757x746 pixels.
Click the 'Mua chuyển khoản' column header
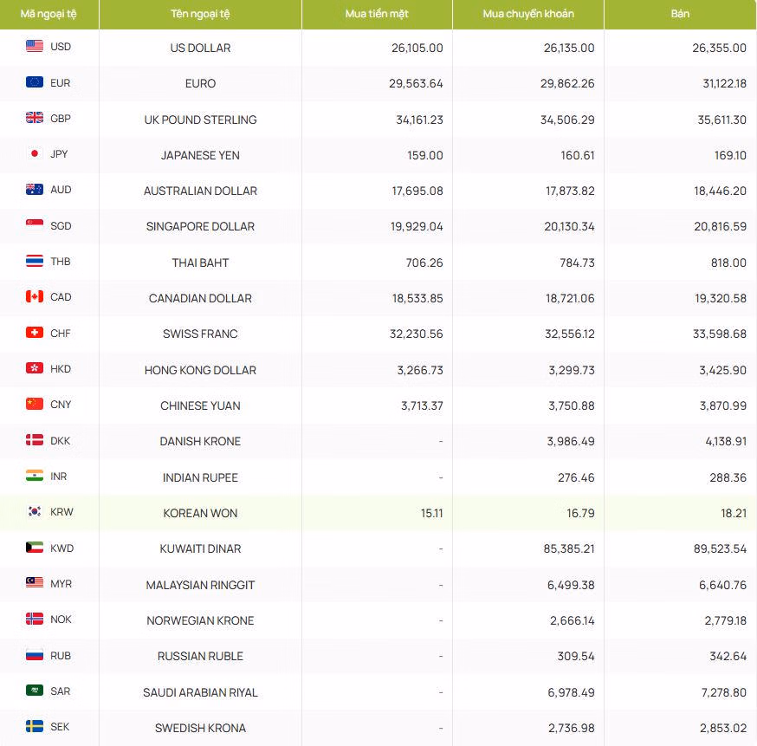click(x=528, y=14)
